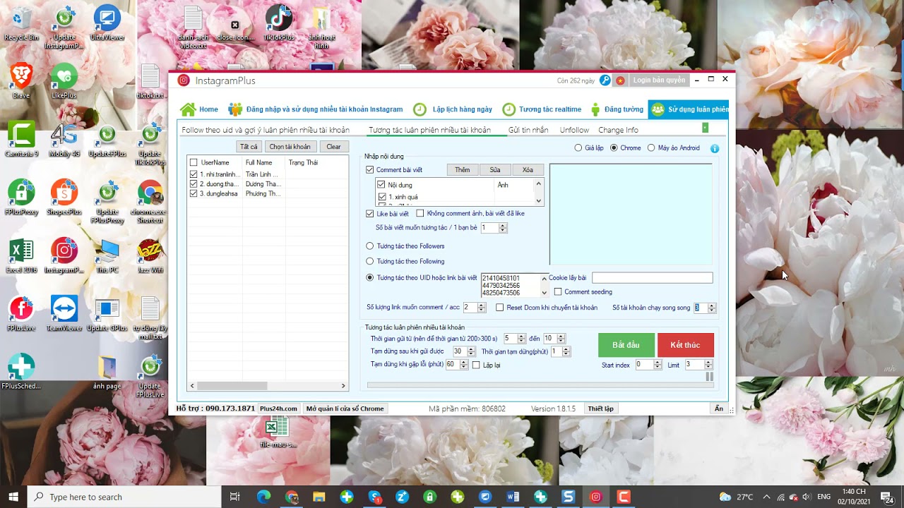The height and width of the screenshot is (508, 904).
Task: Open chrome.exe Shortcut desktop icon
Action: [150, 200]
